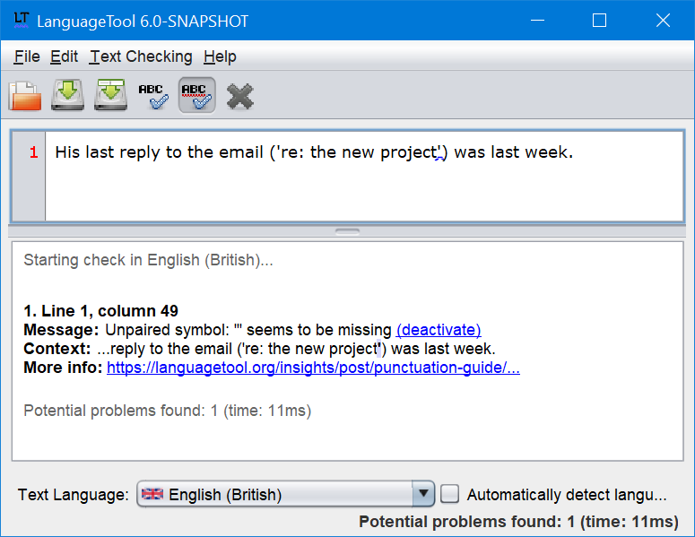Open the File menu
Viewport: 695px width, 537px height.
(27, 56)
